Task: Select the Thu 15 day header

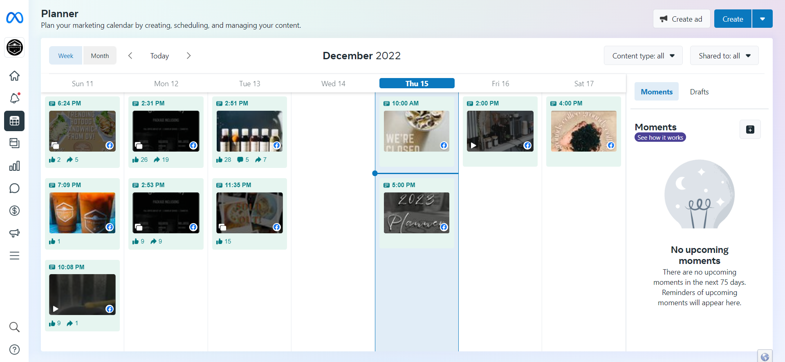Action: [x=417, y=83]
